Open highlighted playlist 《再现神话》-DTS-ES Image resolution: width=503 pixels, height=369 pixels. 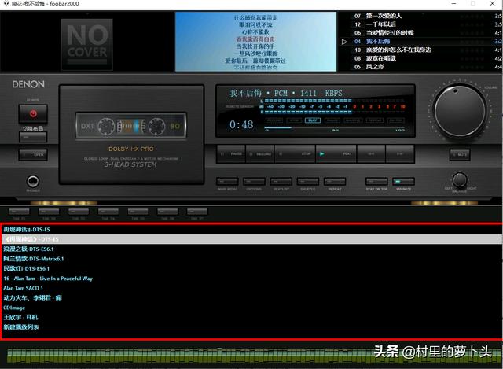(251, 239)
